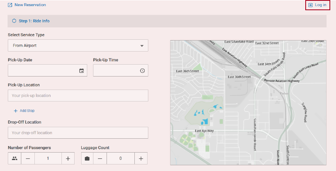Focus the Your pick-up location field
Viewport: 336px width, 171px height.
[78, 95]
